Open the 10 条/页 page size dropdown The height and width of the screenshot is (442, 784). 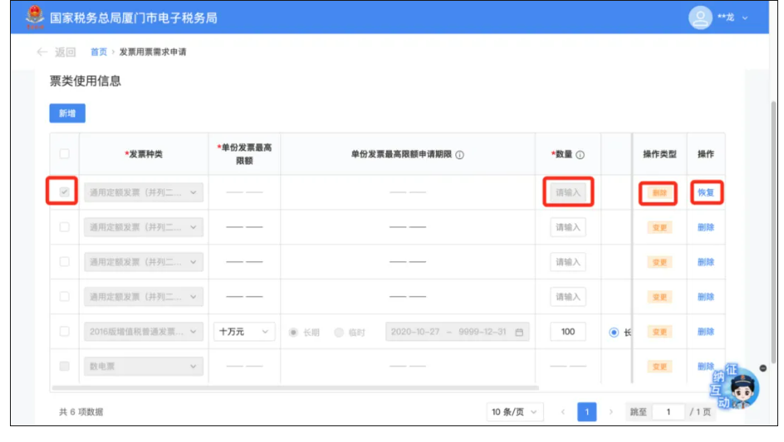515,412
